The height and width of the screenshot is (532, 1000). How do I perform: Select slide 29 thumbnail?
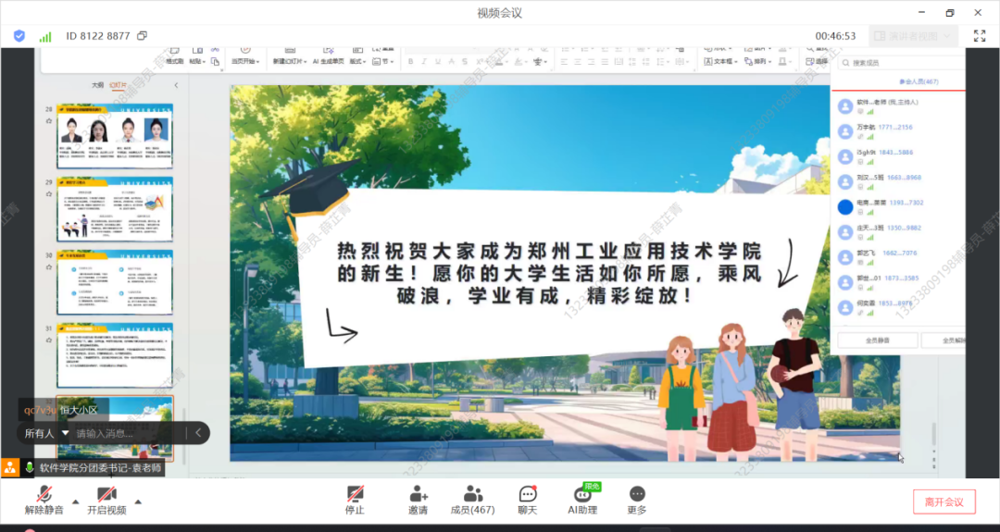pyautogui.click(x=115, y=209)
